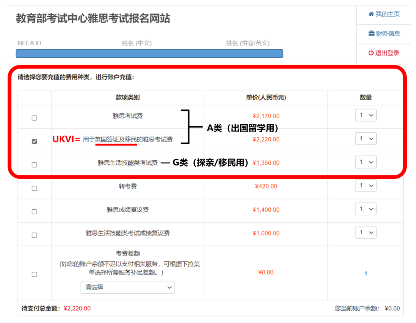Uncheck the UKVI 雅思考试费 checkbox
This screenshot has height=323, width=416.
(x=34, y=141)
